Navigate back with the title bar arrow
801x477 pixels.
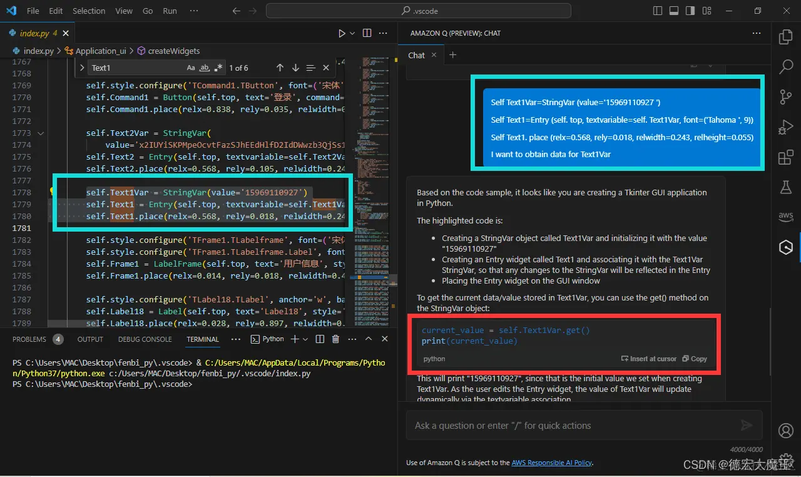[235, 11]
